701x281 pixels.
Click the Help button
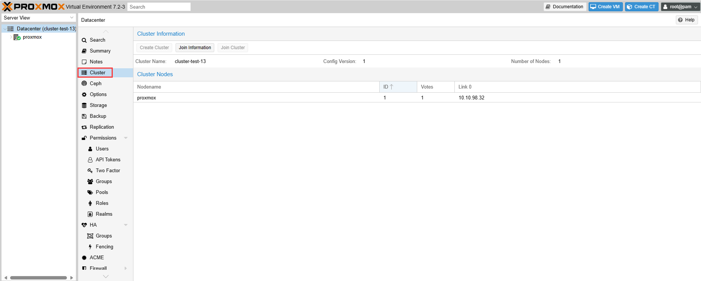point(687,20)
